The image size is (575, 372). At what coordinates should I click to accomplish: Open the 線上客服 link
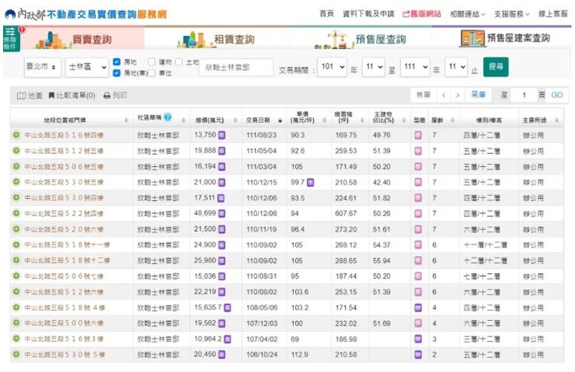click(553, 14)
